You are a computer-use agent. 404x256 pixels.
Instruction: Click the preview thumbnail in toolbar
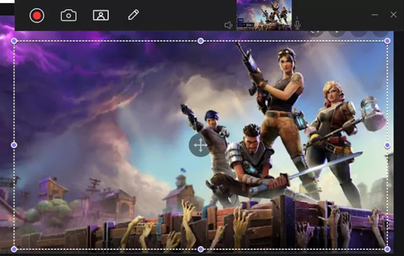click(x=264, y=15)
